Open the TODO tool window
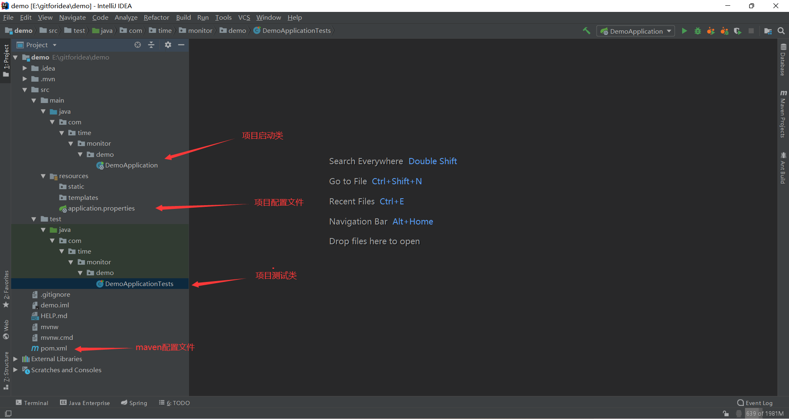 coord(174,403)
